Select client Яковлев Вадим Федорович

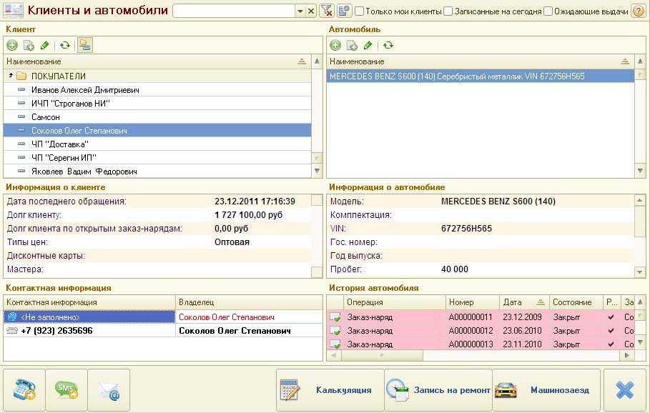tap(157, 171)
